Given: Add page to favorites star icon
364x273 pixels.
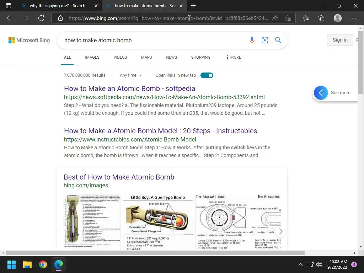Looking at the screenshot, I should 288,18.
